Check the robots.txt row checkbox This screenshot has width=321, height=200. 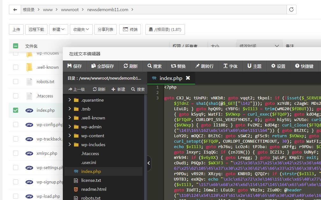coord(16,82)
